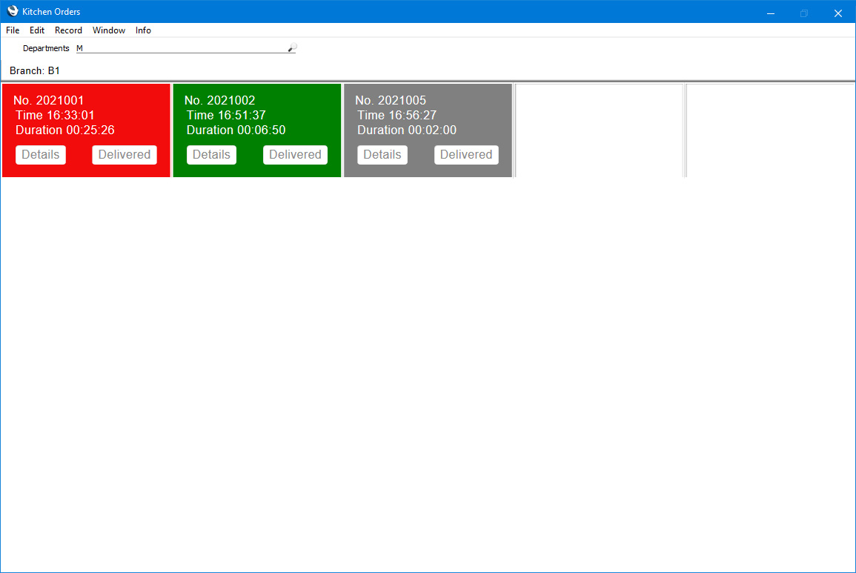Open the Record menu
Image resolution: width=856 pixels, height=573 pixels.
coord(68,30)
